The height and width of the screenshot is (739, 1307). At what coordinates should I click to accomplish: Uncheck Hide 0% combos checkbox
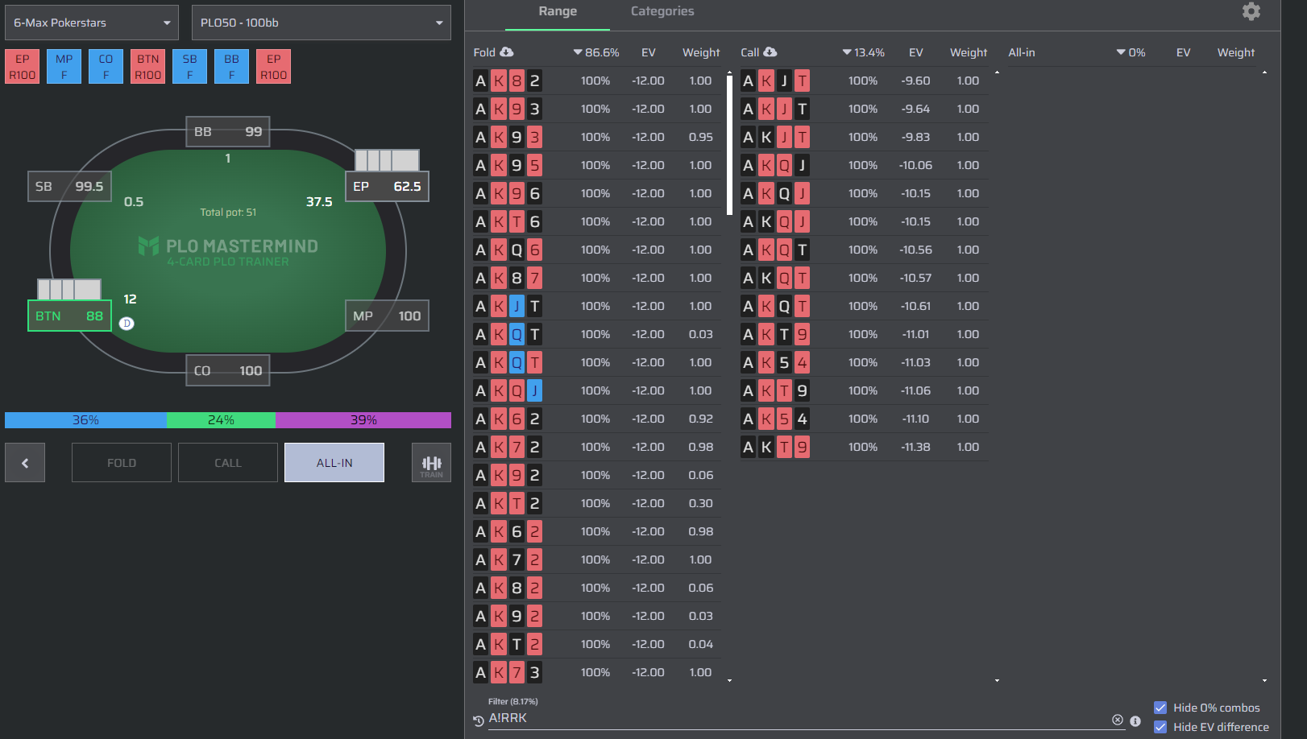1160,708
